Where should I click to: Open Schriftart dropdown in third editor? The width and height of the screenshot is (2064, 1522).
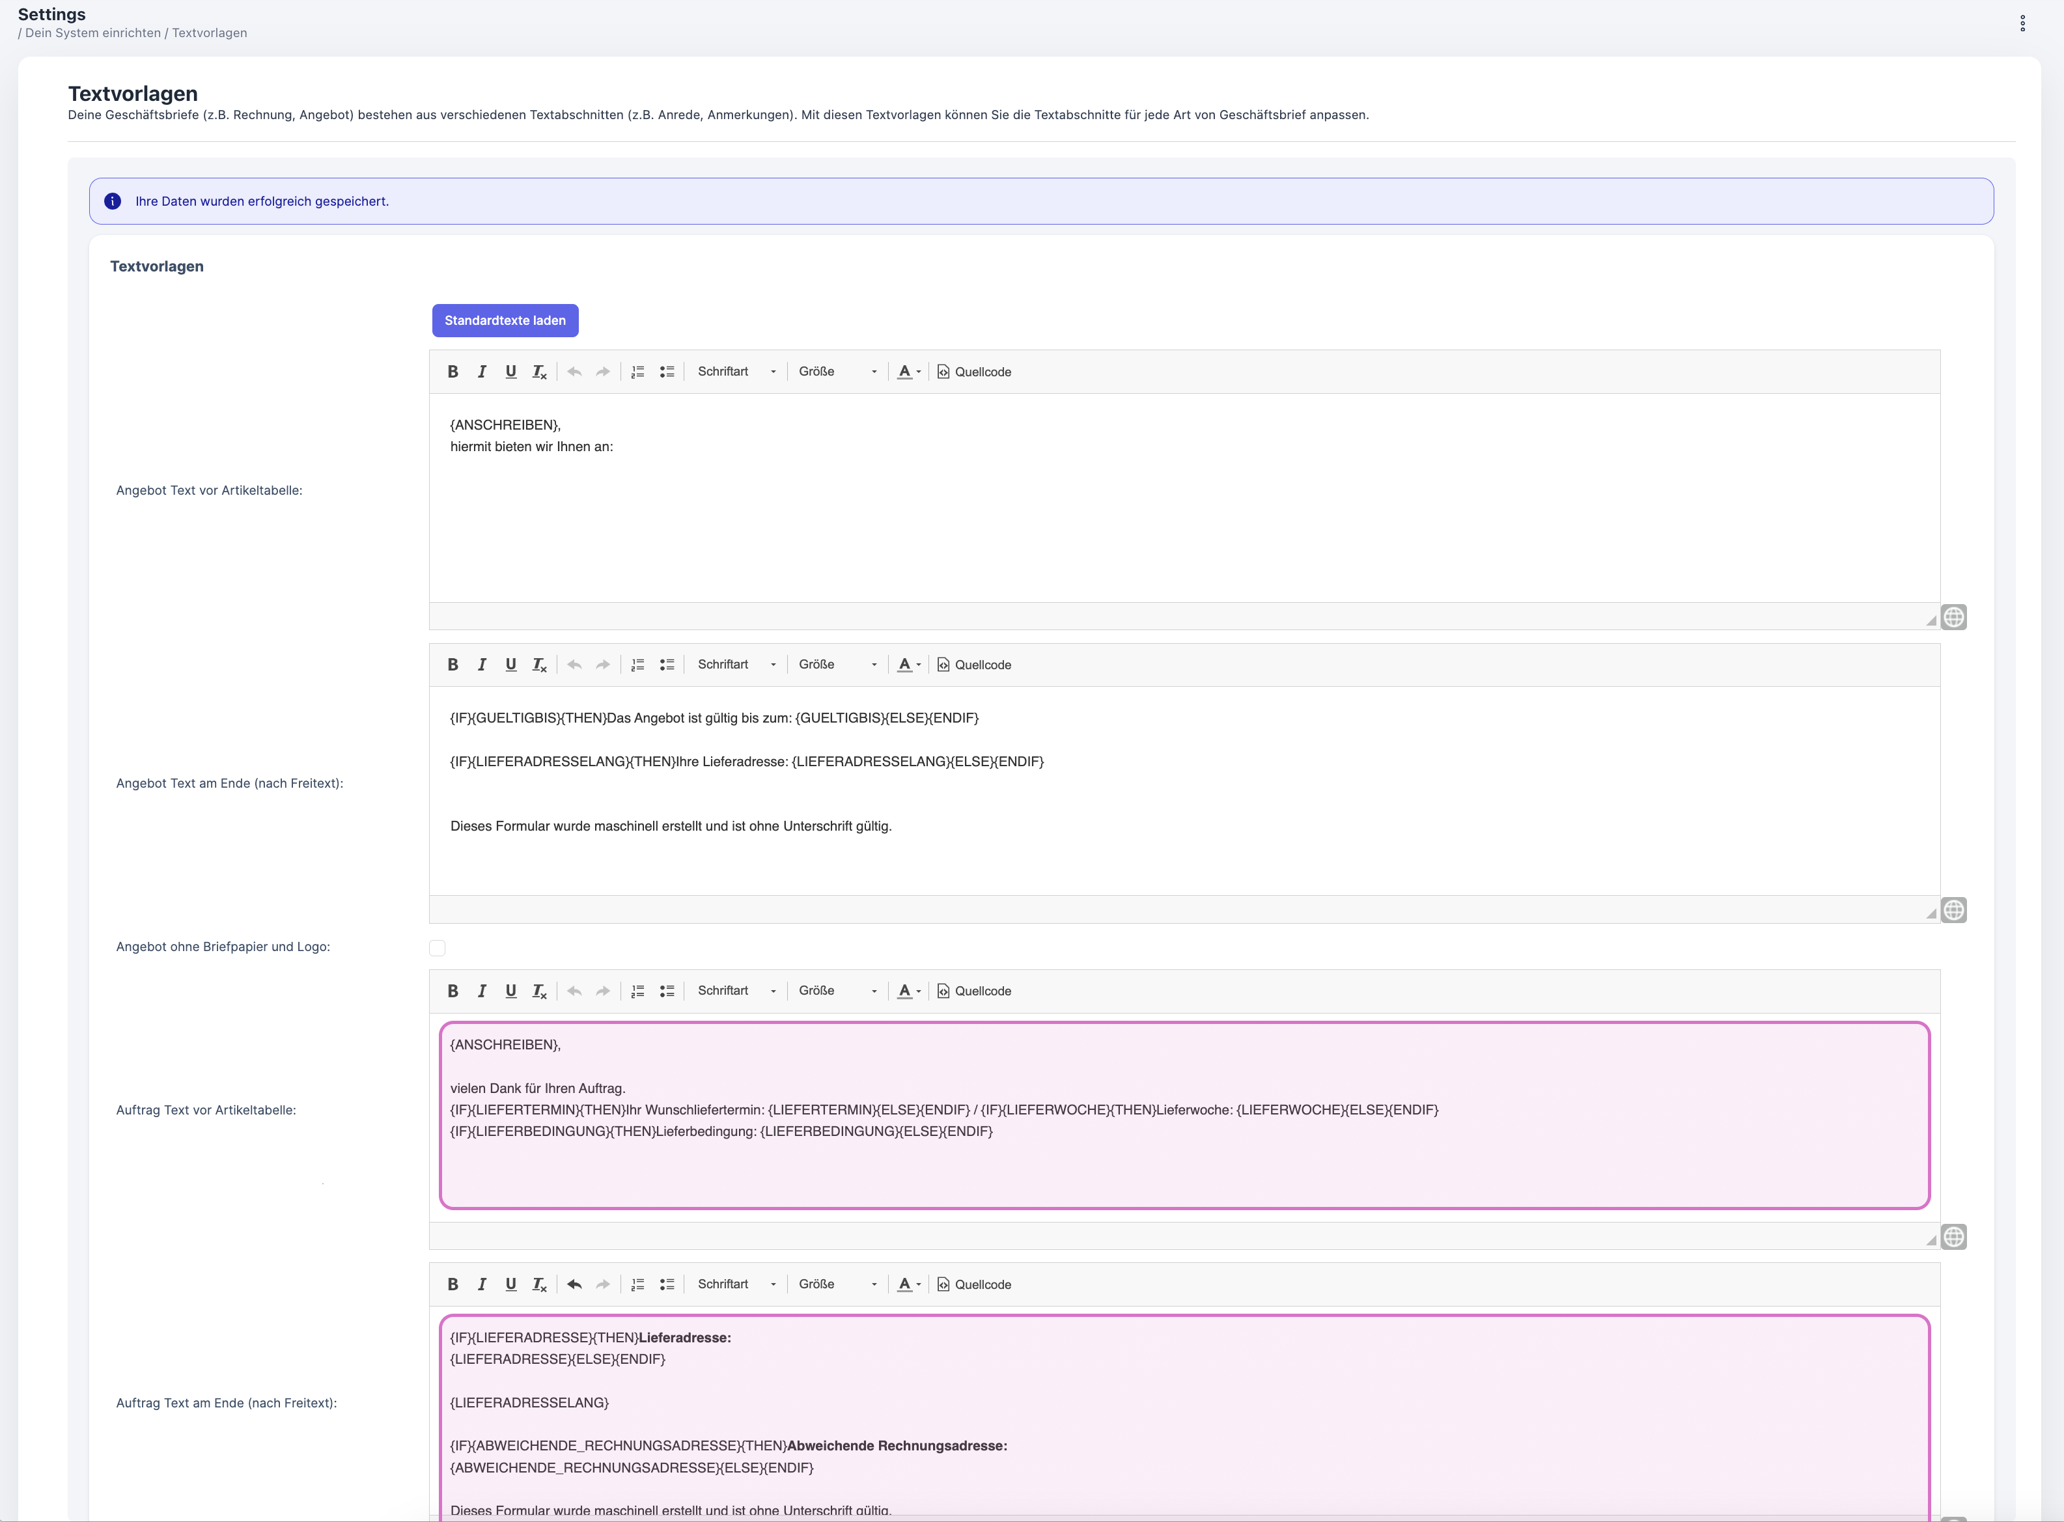[736, 990]
